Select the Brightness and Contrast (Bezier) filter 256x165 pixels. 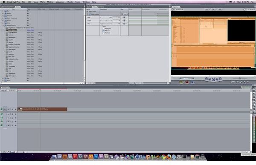pyautogui.click(x=17, y=28)
